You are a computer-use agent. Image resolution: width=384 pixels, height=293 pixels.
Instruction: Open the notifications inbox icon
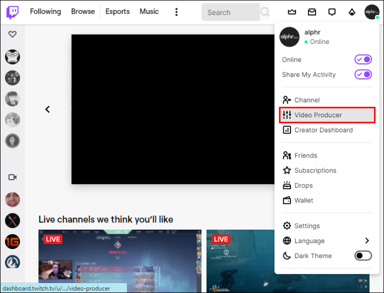pyautogui.click(x=312, y=12)
